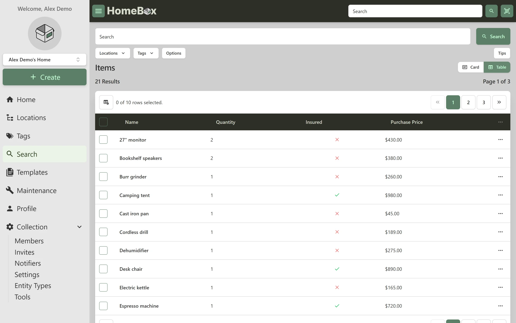Toggle the sidebar hamburger menu button
Screen dimensions: 516x323
(x=98, y=11)
